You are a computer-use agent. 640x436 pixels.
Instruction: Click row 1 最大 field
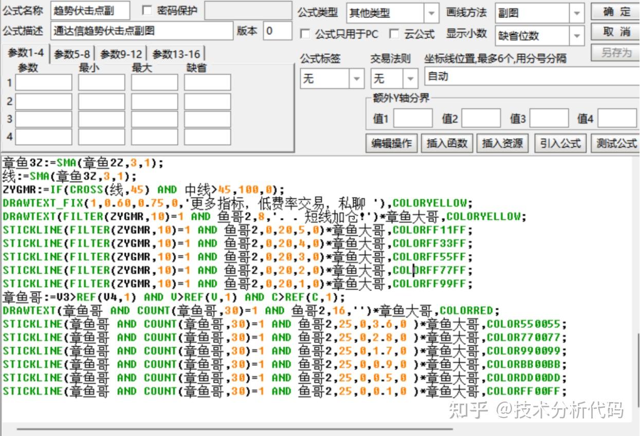point(154,82)
